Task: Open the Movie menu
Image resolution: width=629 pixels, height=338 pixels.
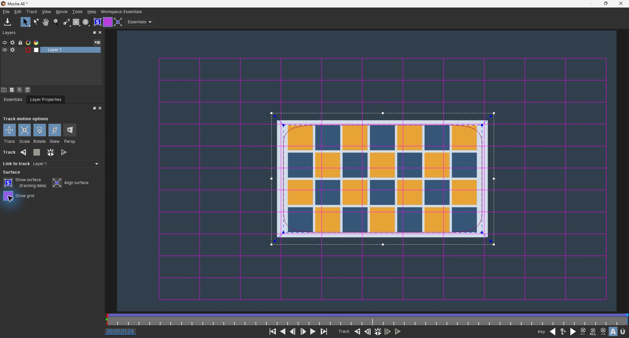Action: click(x=62, y=12)
